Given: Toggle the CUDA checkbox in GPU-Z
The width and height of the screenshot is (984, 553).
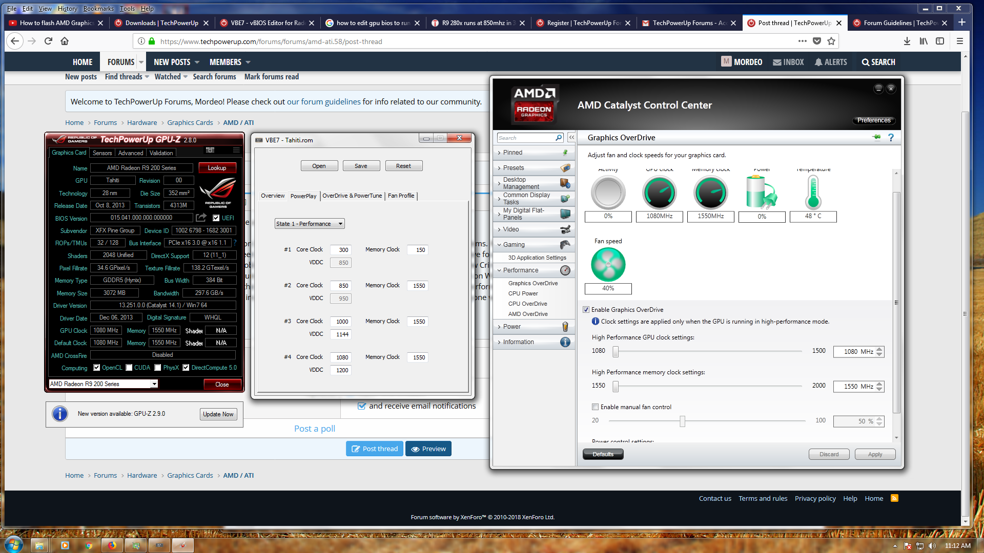Looking at the screenshot, I should tap(129, 368).
